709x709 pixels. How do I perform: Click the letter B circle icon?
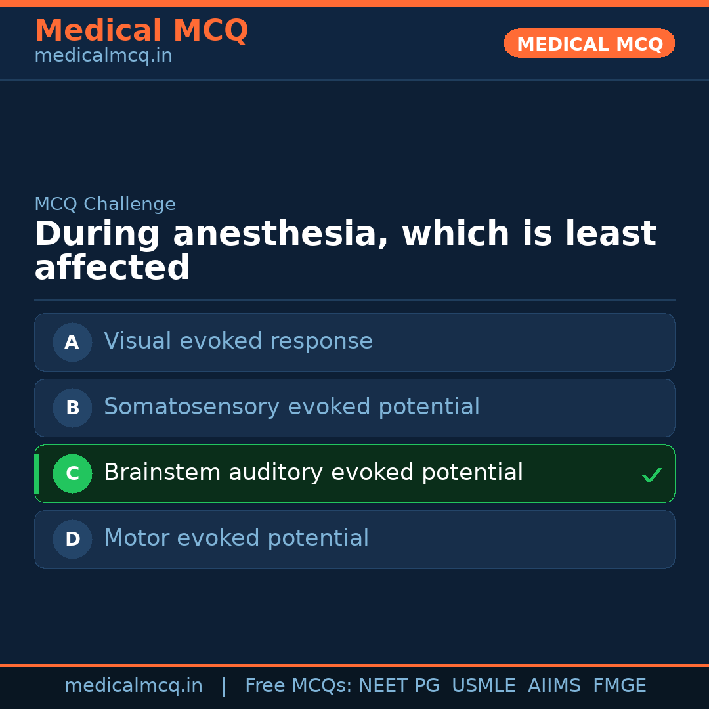click(x=72, y=408)
